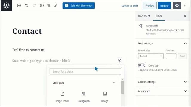Close the settings sidebar
This screenshot has height=107, width=191.
[x=185, y=16]
